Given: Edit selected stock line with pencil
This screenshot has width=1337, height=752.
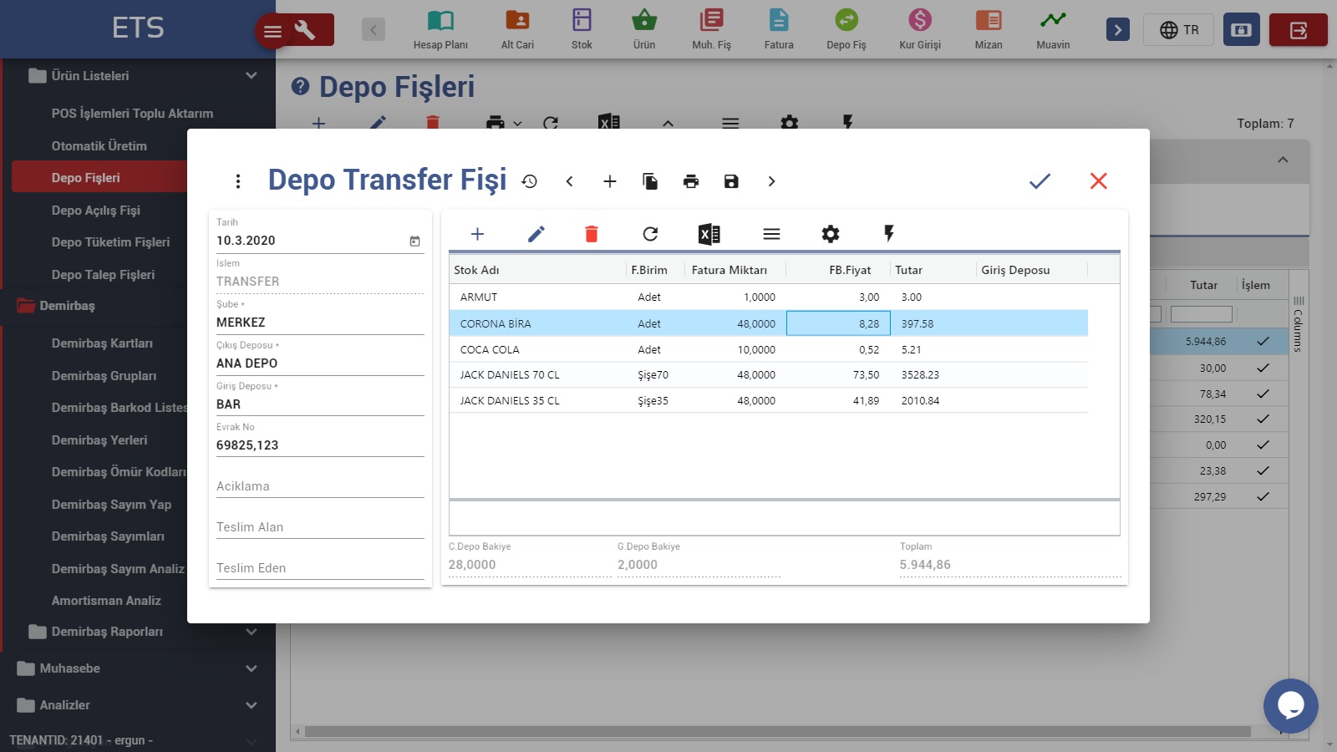Looking at the screenshot, I should point(536,234).
